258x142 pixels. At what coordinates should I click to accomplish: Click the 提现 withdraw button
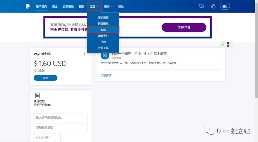[45, 78]
